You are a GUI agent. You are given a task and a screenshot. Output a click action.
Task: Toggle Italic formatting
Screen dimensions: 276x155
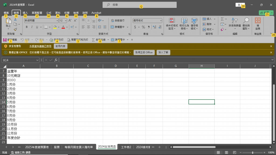(32, 27)
